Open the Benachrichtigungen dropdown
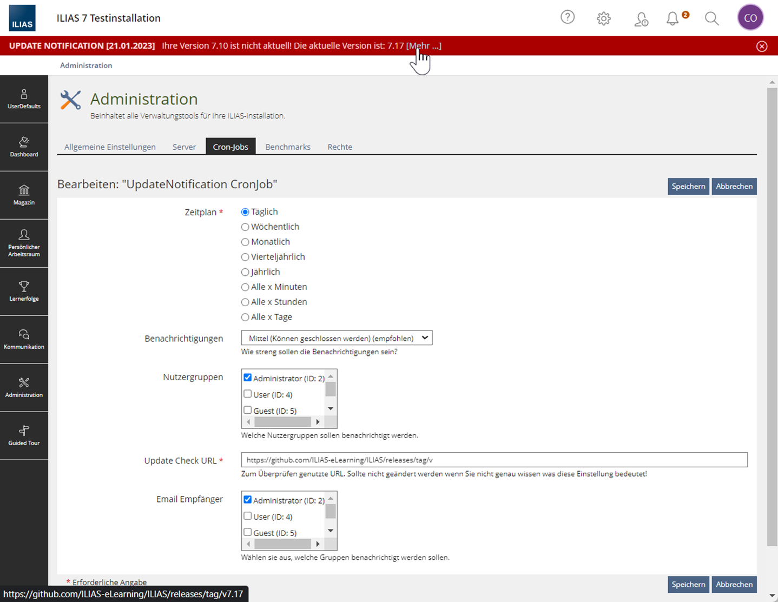This screenshot has width=778, height=602. click(x=337, y=338)
